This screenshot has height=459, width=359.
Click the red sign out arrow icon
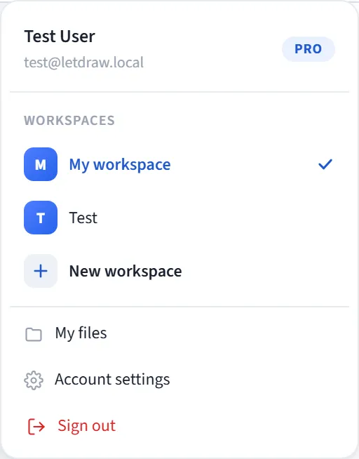click(36, 427)
